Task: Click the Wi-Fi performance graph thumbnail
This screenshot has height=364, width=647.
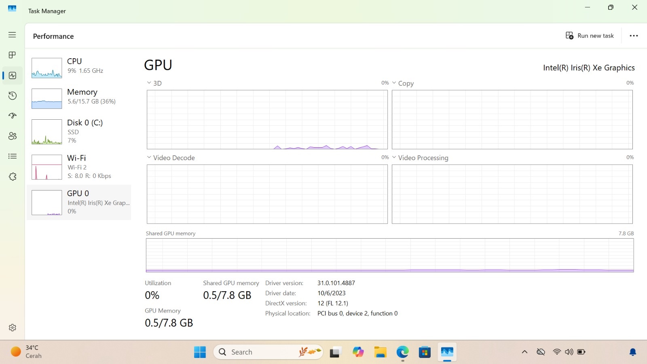Action: click(47, 167)
